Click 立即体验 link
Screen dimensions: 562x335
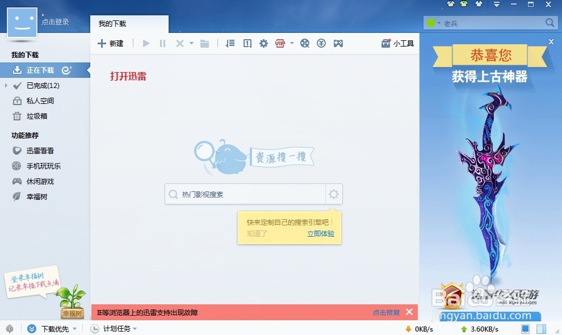[321, 234]
